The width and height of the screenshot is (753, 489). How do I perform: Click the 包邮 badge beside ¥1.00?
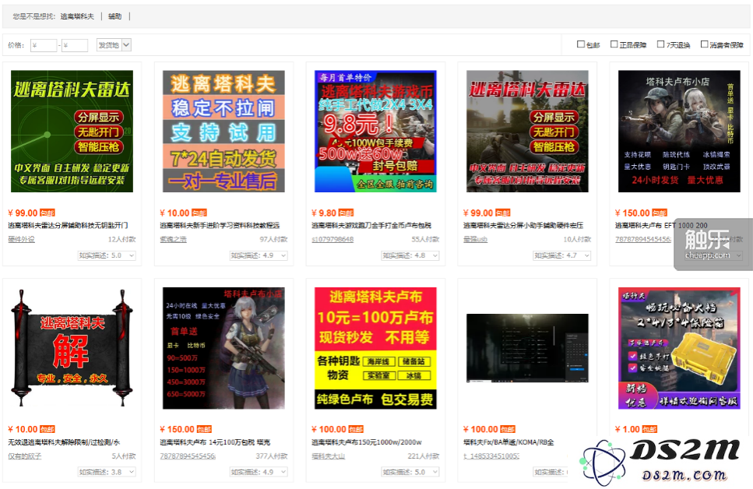649,430
